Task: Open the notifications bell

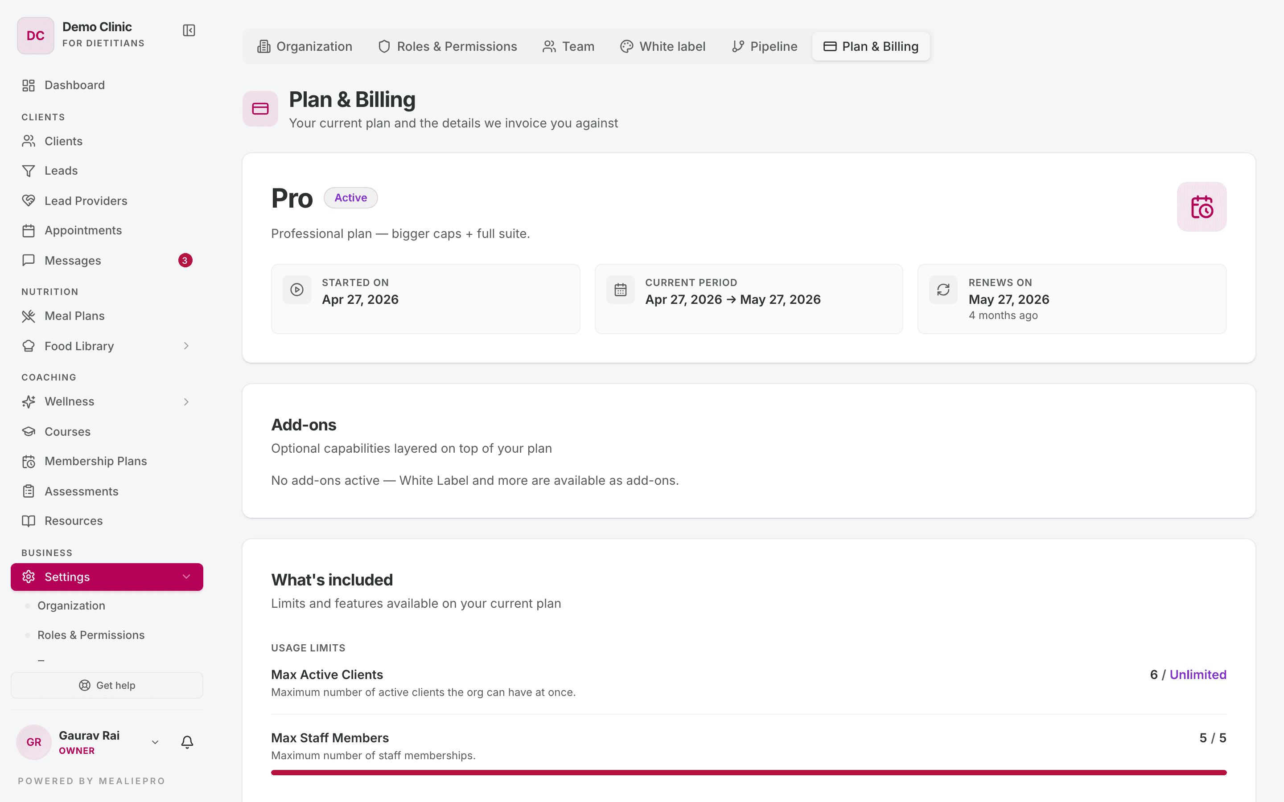Action: coord(187,742)
